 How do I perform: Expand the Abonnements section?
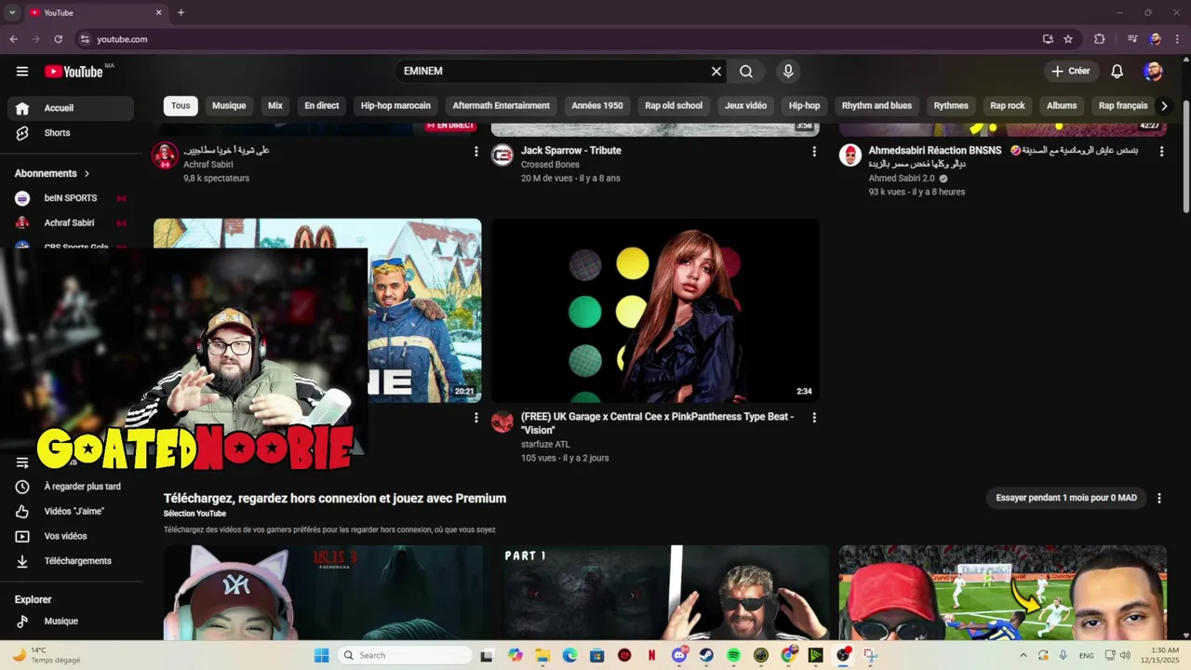[x=52, y=173]
